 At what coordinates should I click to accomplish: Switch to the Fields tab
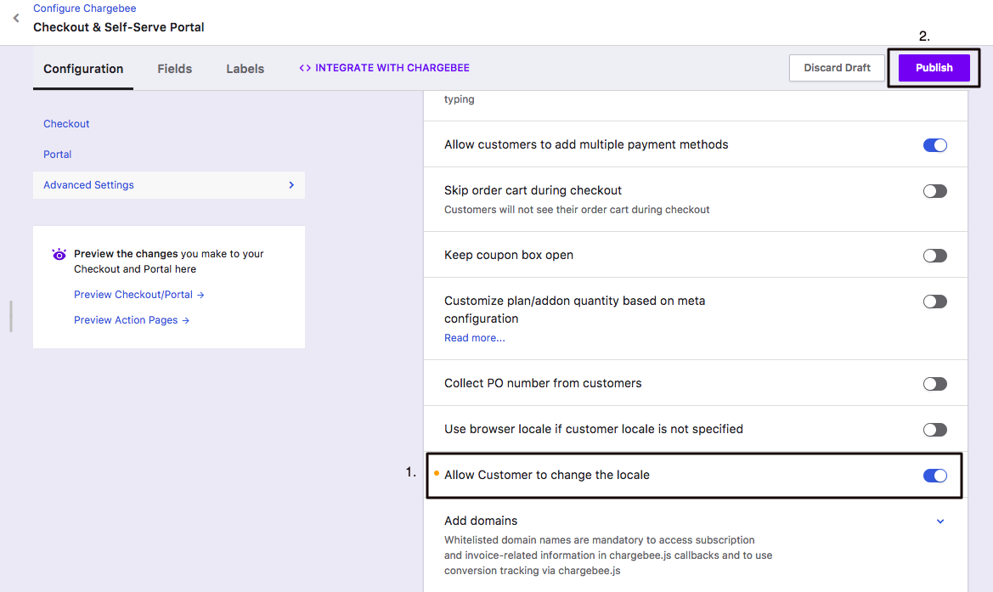[174, 69]
